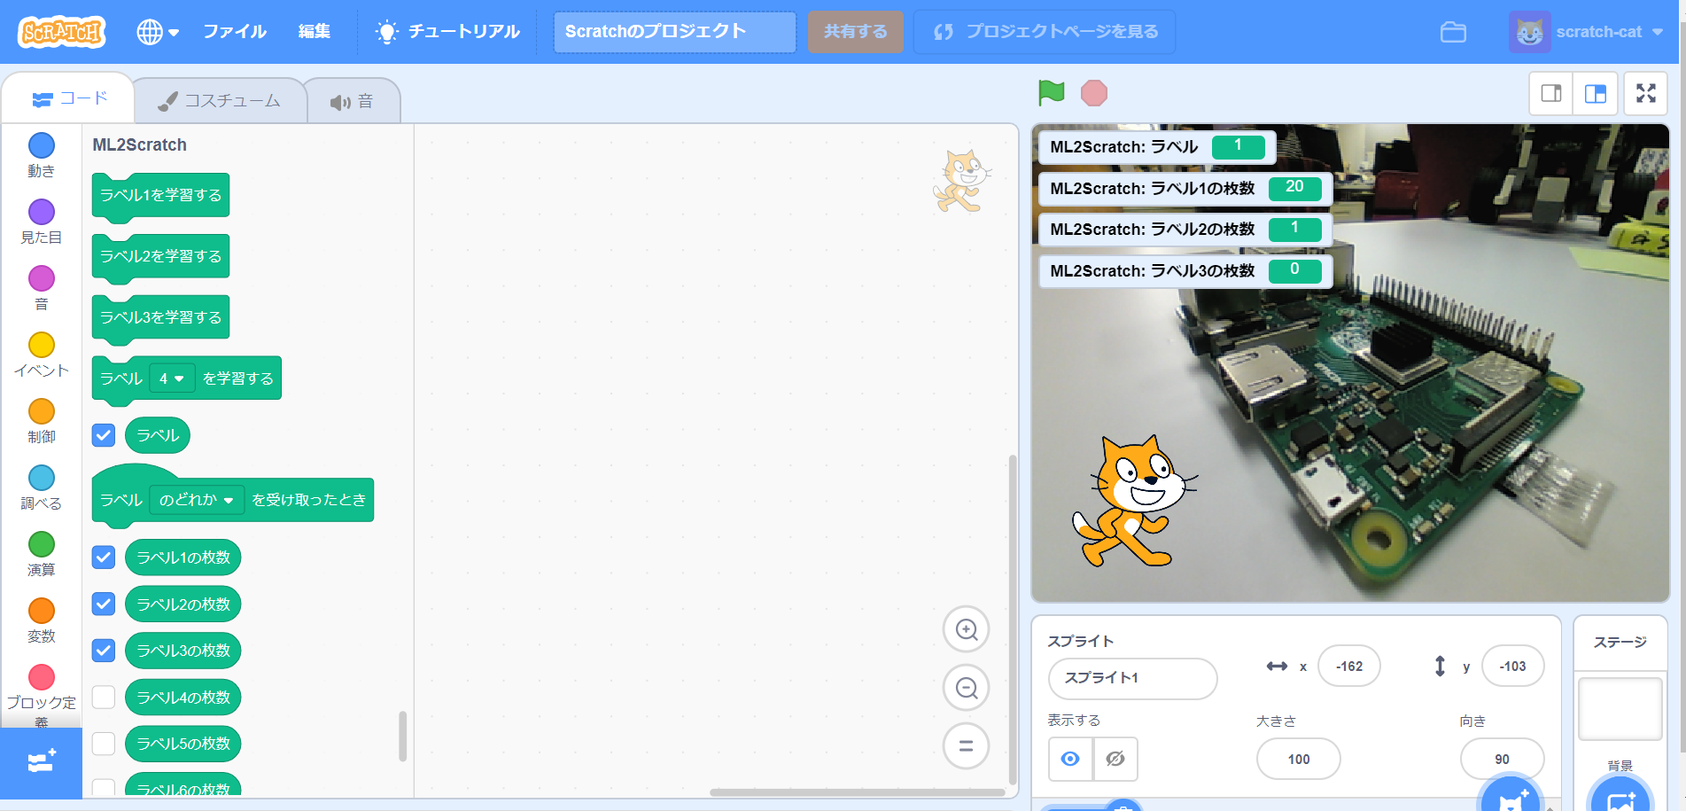The height and width of the screenshot is (811, 1686).
Task: Zoom out the code workspace
Action: [966, 688]
